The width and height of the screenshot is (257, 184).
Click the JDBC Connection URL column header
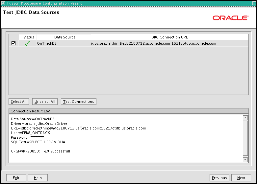point(170,37)
